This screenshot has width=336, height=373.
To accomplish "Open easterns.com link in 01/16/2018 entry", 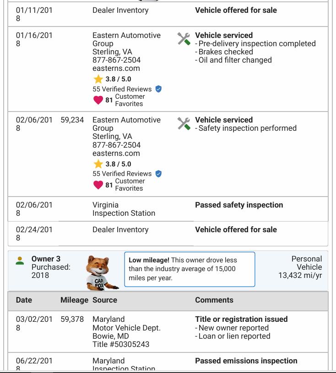I will click(116, 68).
